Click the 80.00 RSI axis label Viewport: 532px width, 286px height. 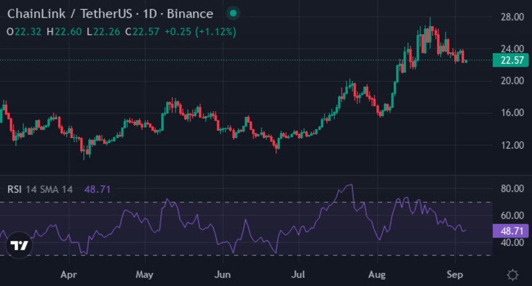pos(512,189)
